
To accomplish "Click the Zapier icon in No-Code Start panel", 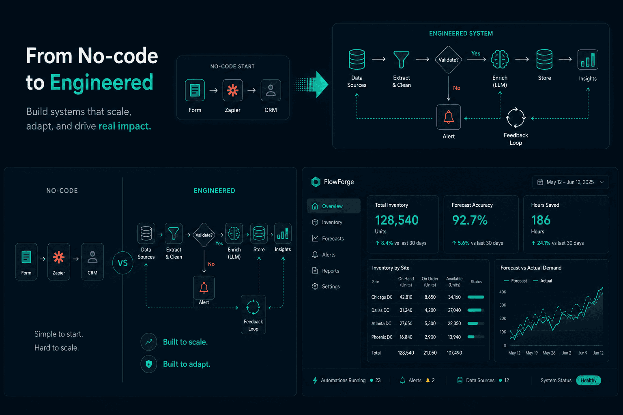I will click(233, 90).
